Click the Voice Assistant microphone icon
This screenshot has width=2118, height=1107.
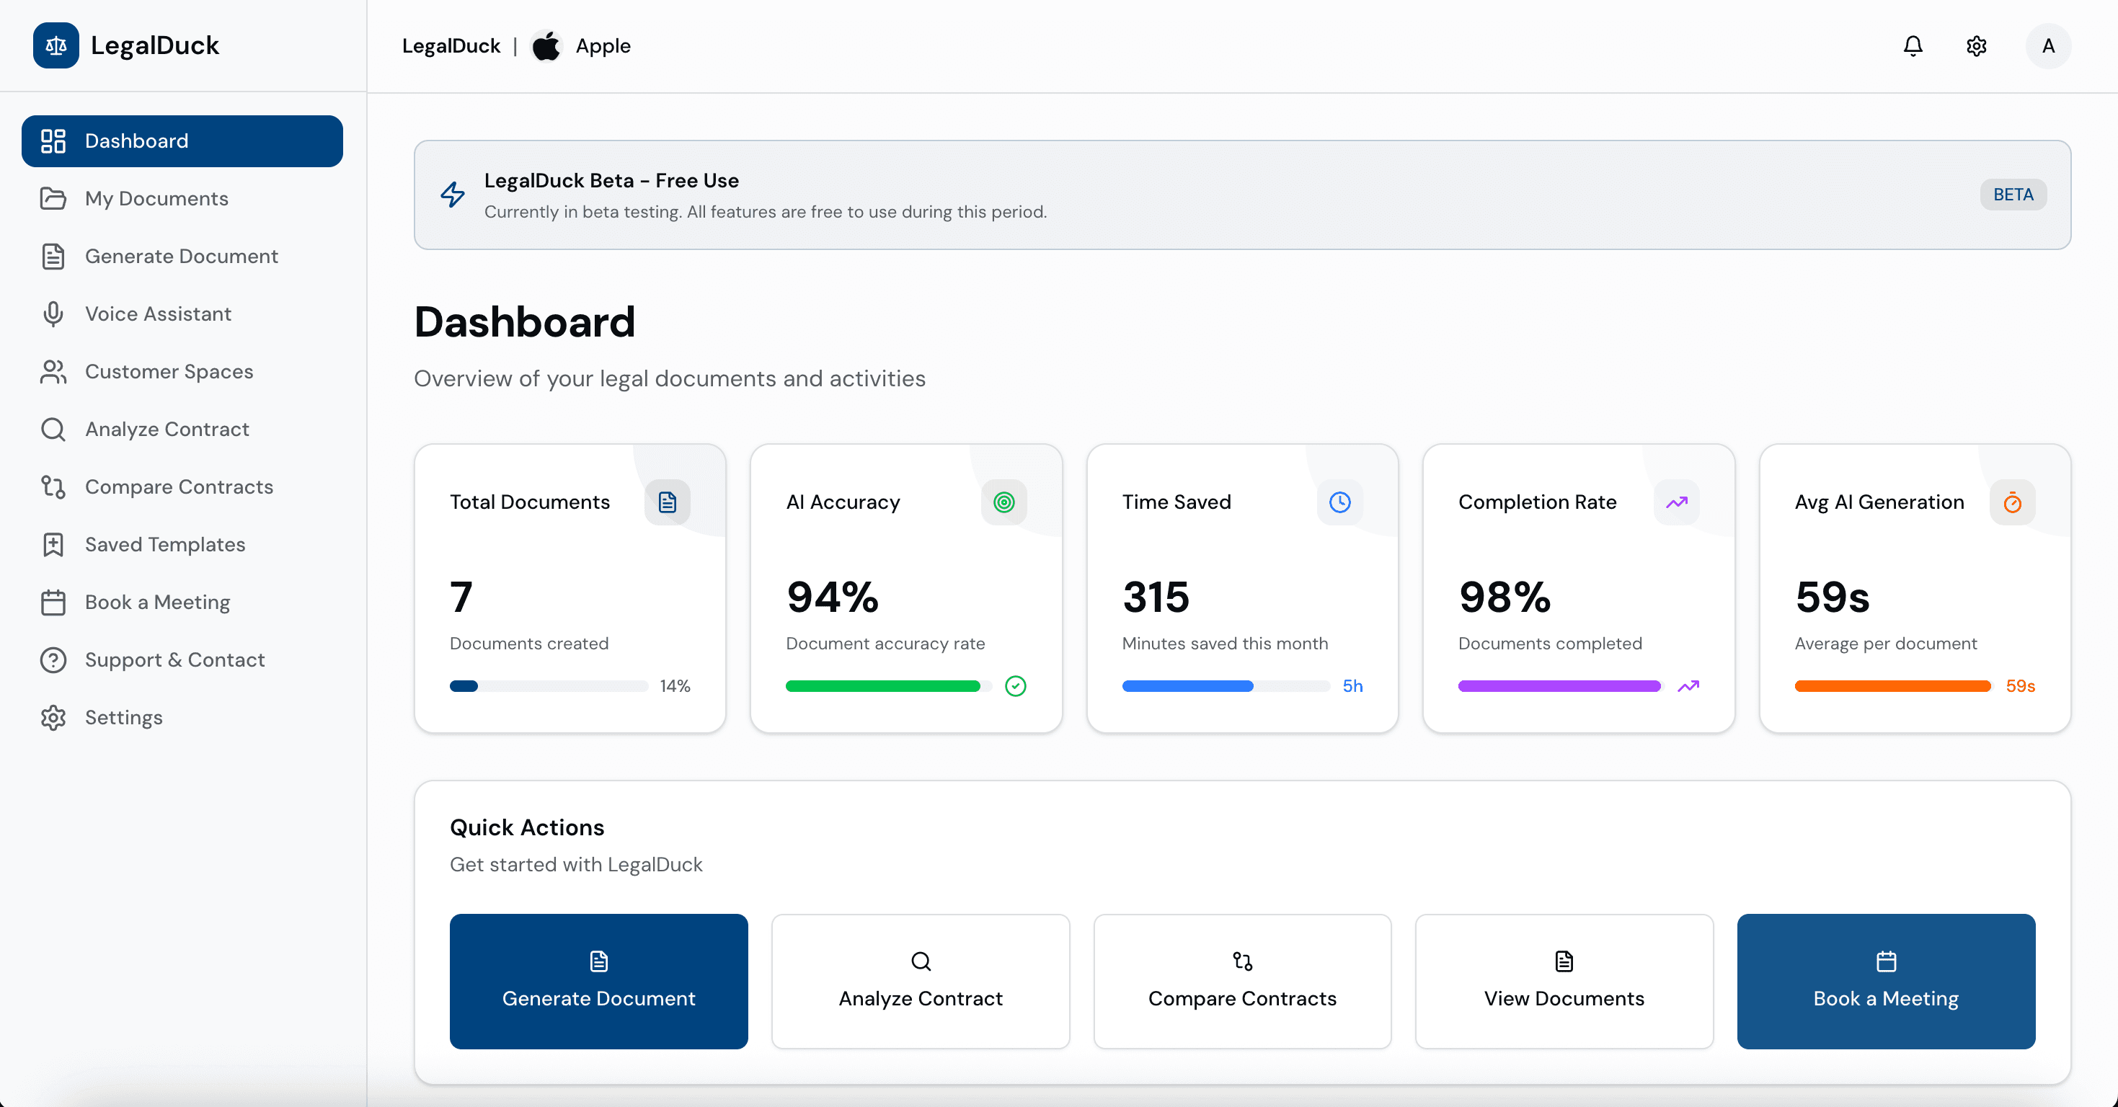pos(53,314)
